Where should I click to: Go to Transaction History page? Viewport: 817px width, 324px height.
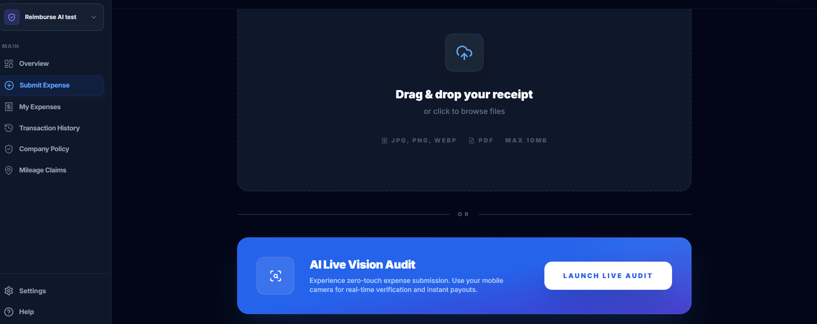(x=52, y=128)
